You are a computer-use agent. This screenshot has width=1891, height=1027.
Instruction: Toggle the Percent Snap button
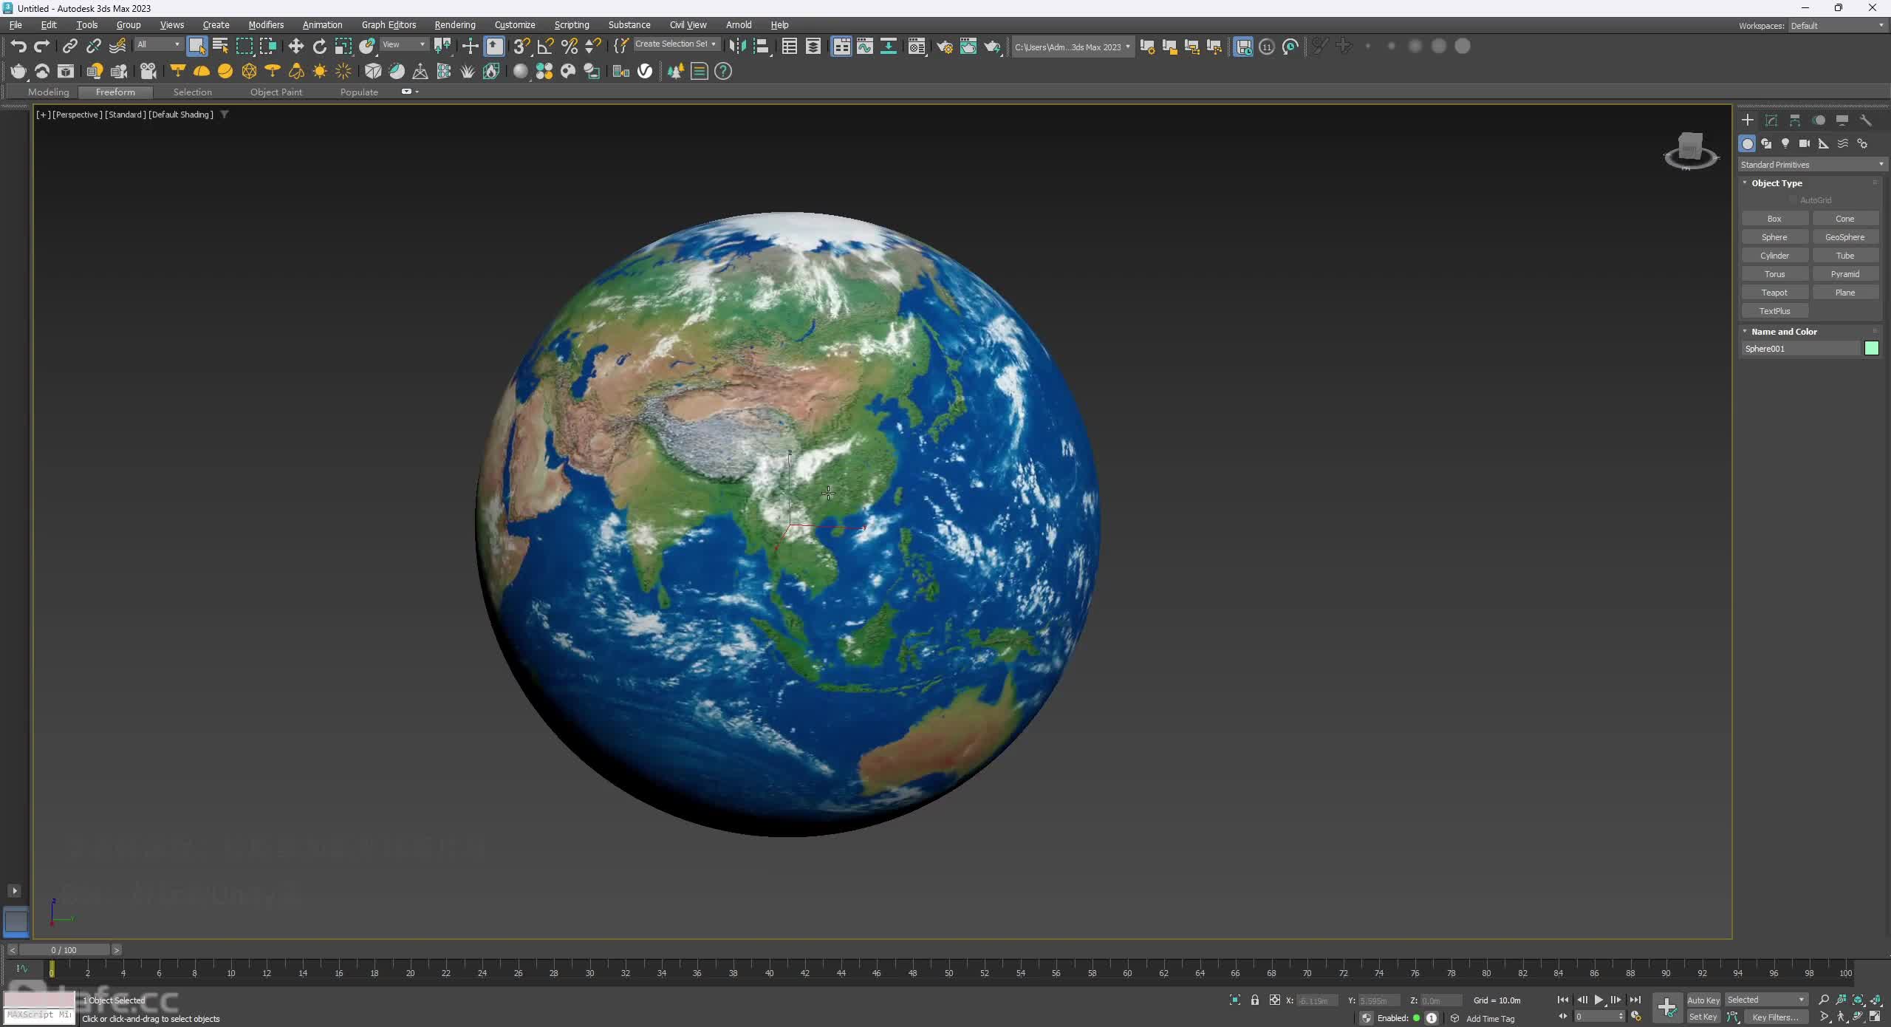pyautogui.click(x=569, y=47)
